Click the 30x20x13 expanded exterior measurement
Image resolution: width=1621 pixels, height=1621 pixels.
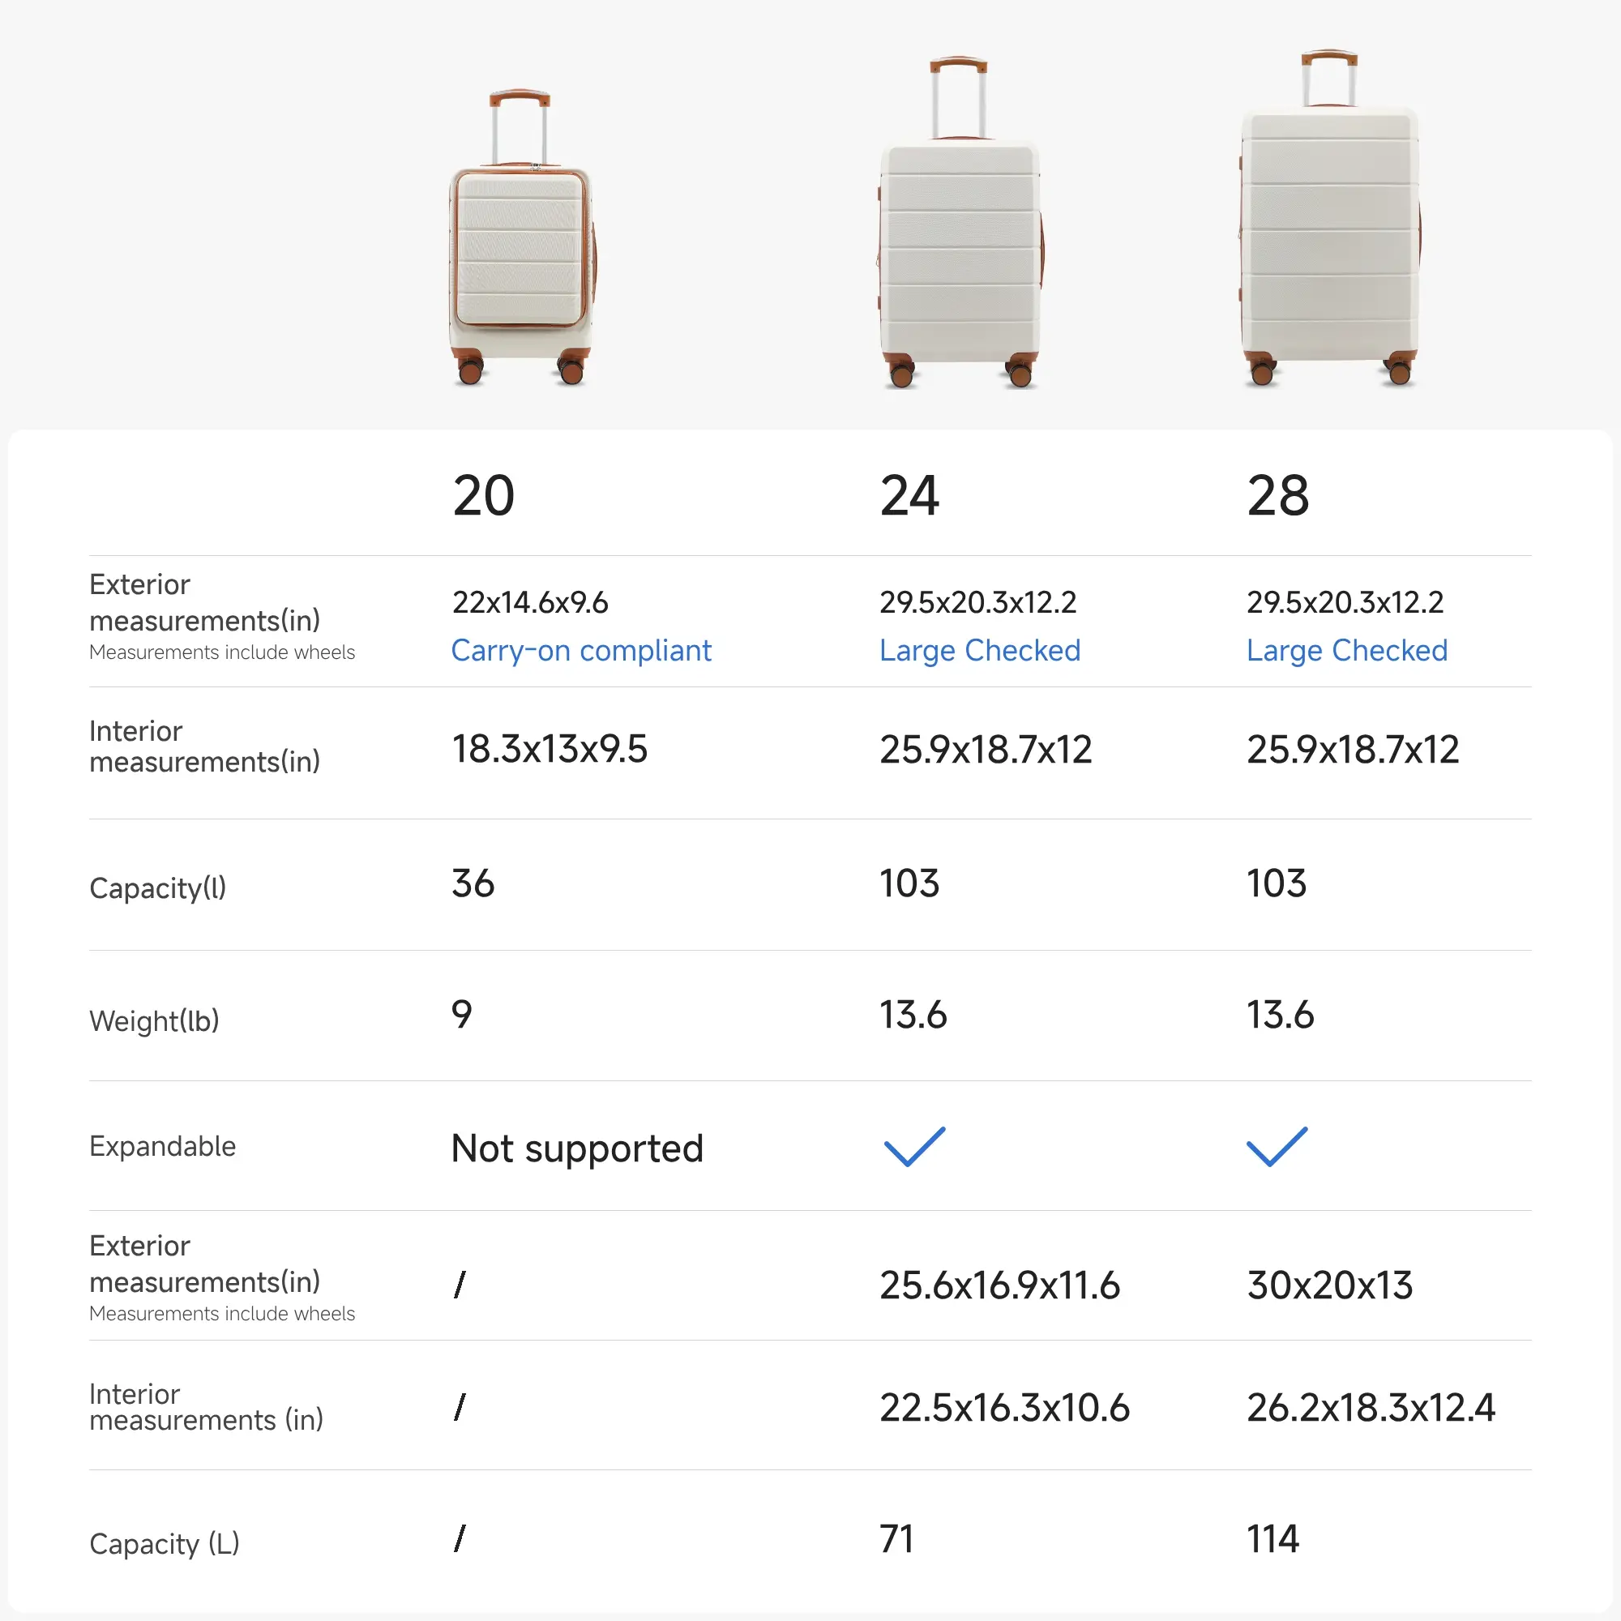pos(1329,1285)
